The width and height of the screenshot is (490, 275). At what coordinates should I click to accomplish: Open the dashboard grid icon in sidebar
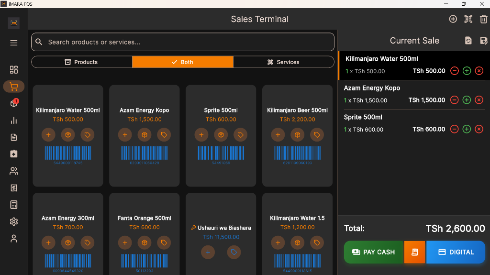[14, 70]
